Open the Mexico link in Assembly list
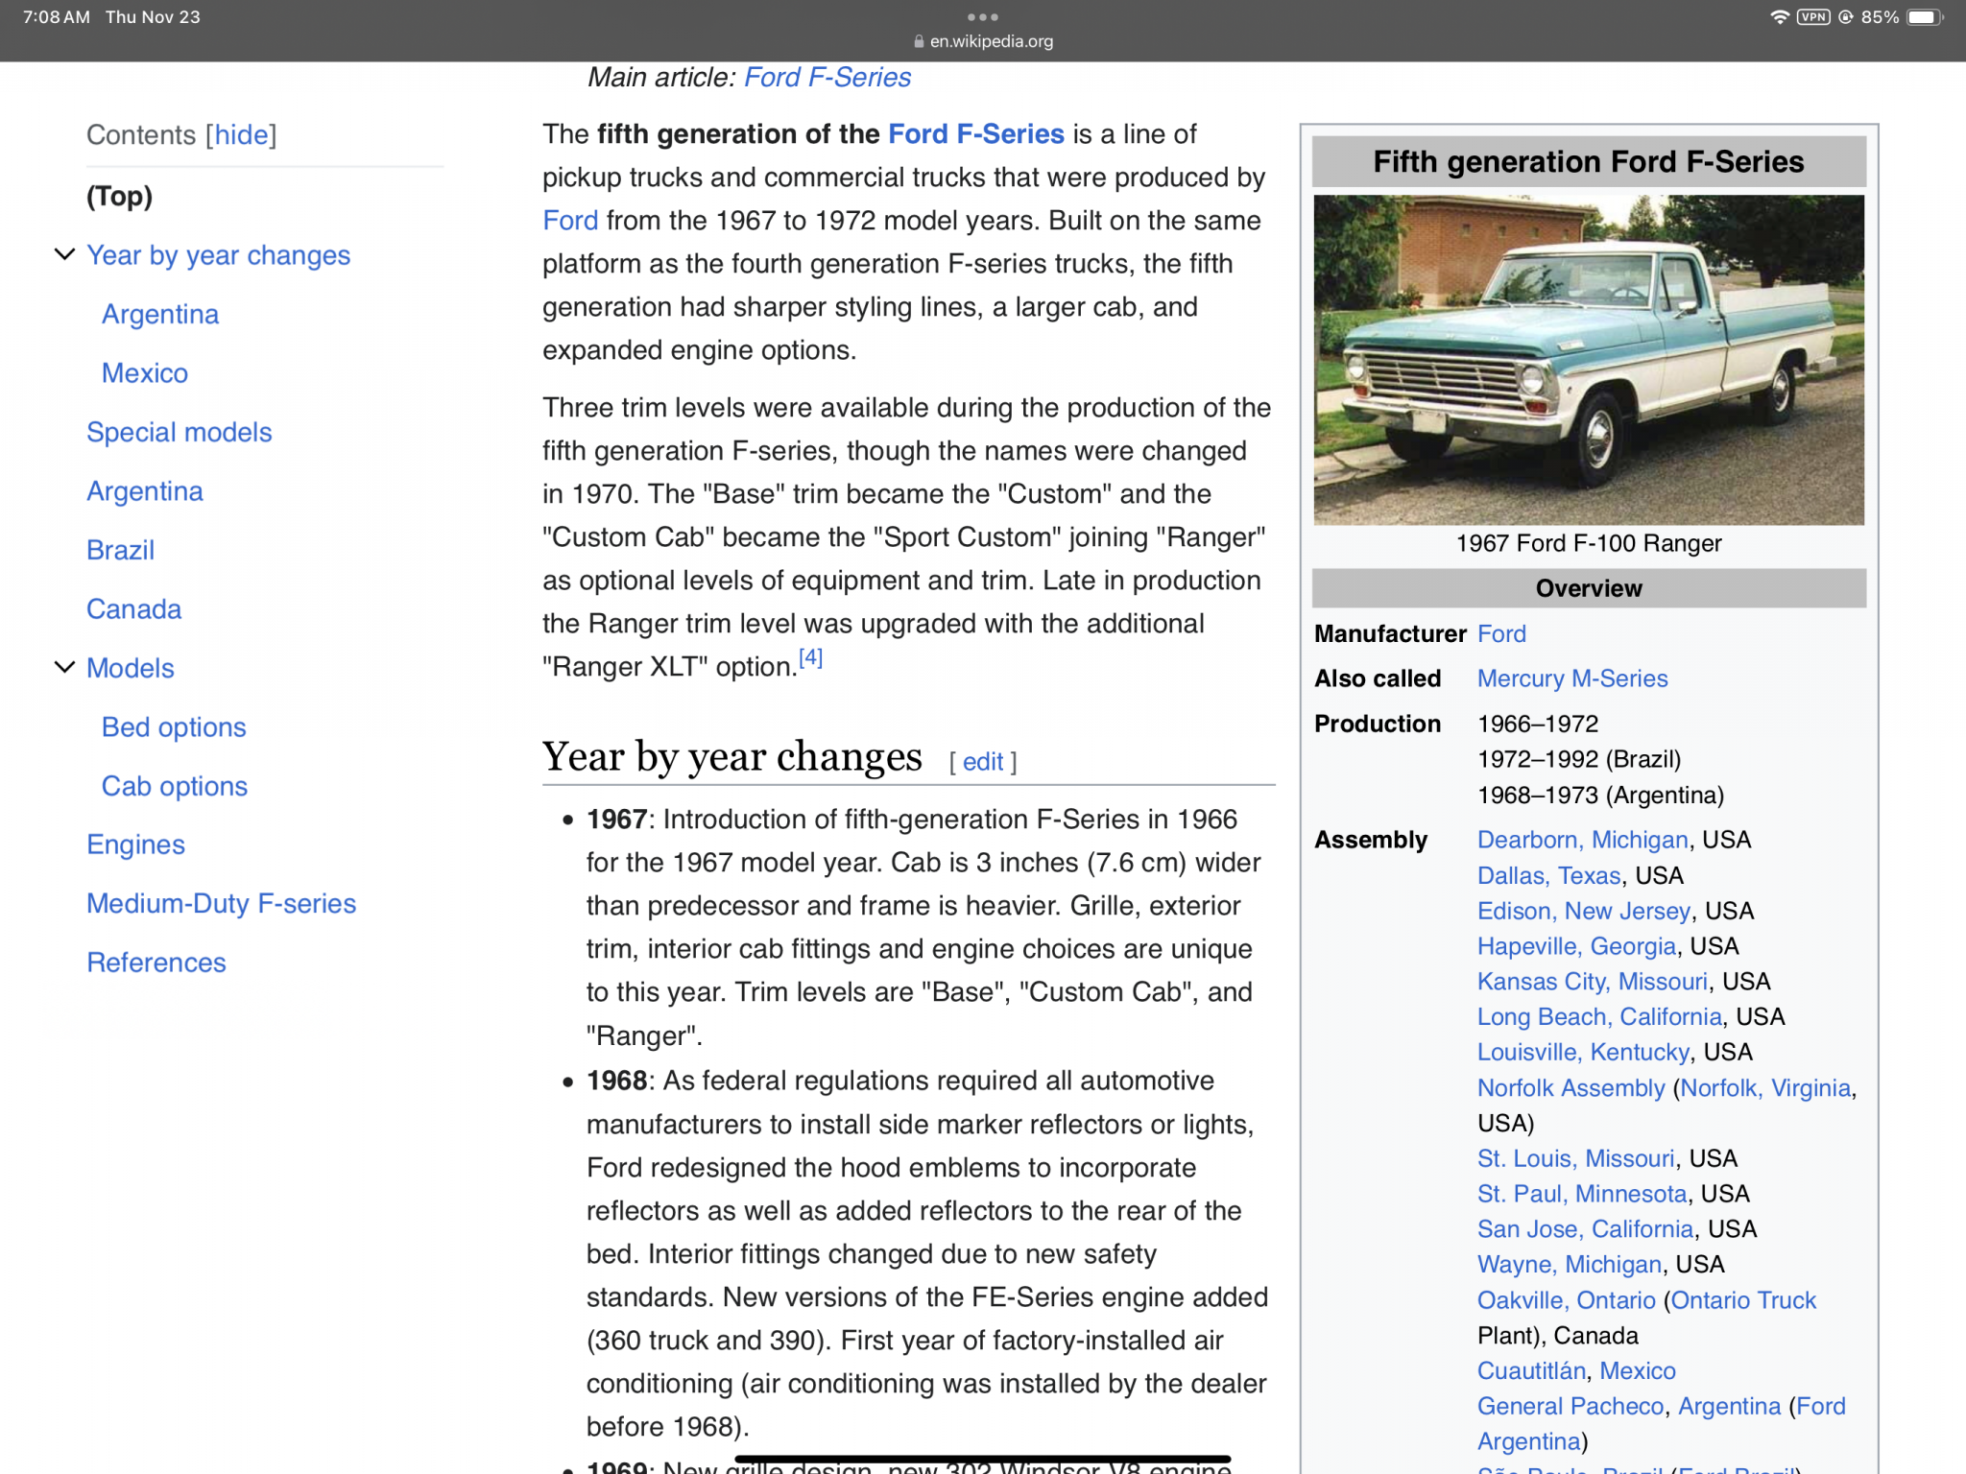The height and width of the screenshot is (1474, 1966). [1637, 1370]
